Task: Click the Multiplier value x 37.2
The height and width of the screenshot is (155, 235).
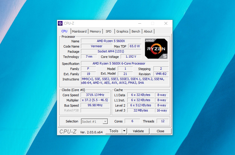Action: pyautogui.click(x=95, y=100)
